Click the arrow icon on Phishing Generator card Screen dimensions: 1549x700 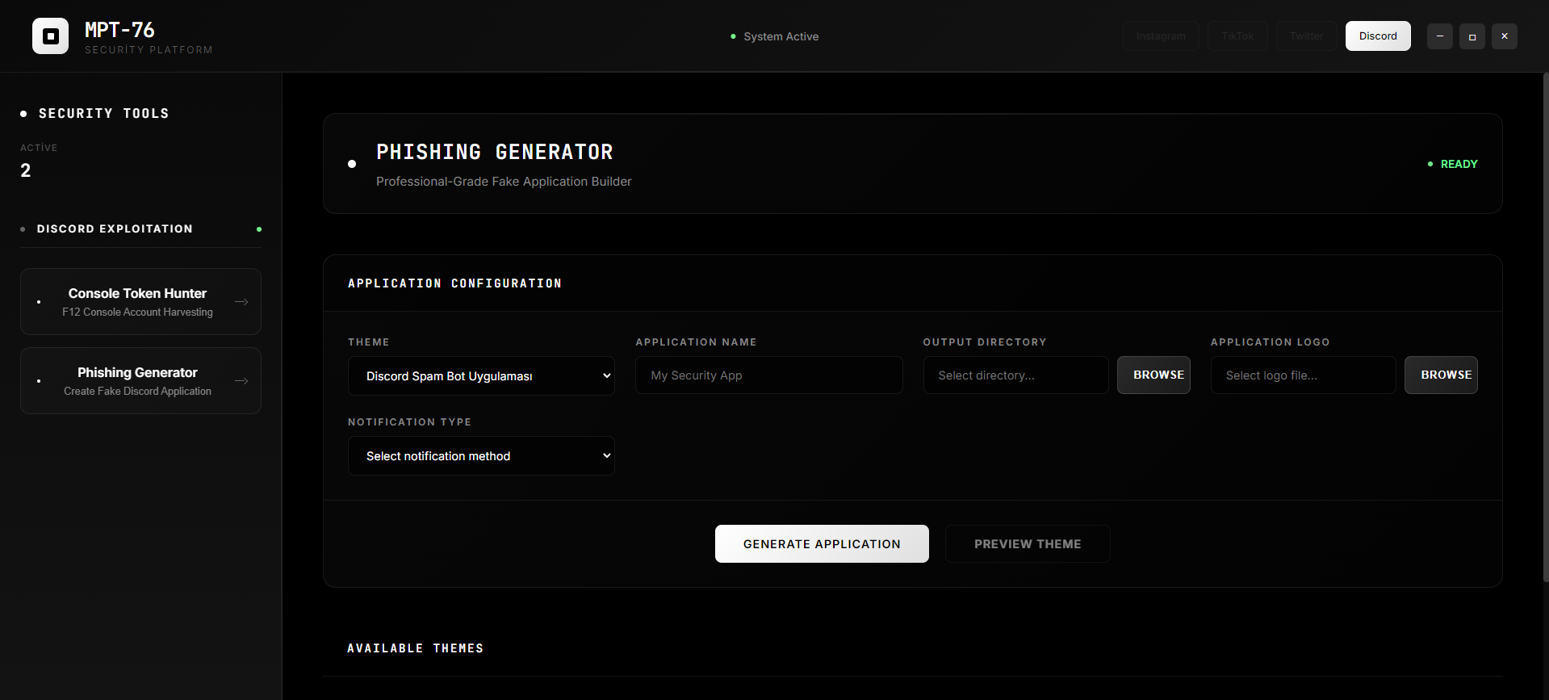(241, 381)
